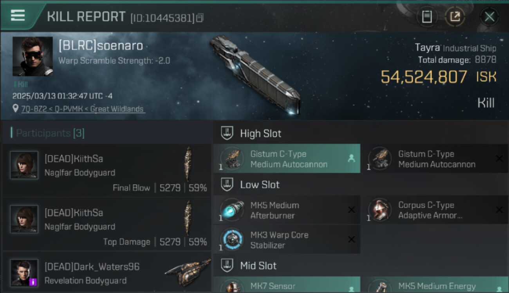509x293 pixels.
Task: Select the first KiithSa Final Blow participant
Action: (106, 171)
